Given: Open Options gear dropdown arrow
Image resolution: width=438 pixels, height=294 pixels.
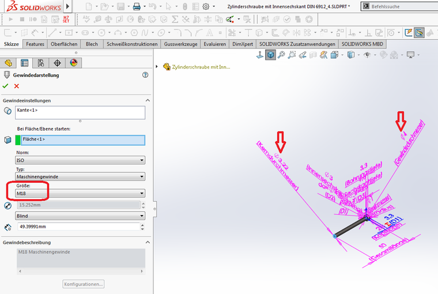Looking at the screenshot, I should click(214, 6).
